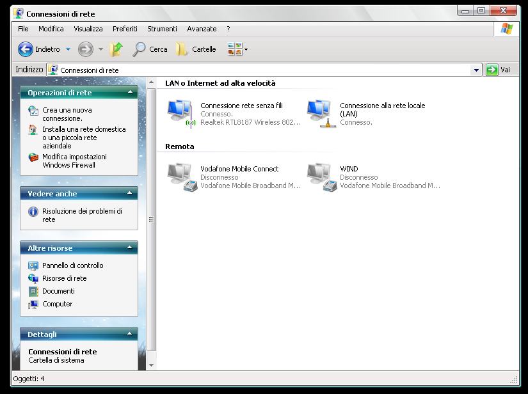The image size is (528, 394).
Task: Open the Strumenti menu
Action: pos(162,29)
